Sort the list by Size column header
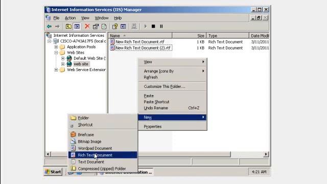327x184 pixels. [x=189, y=36]
